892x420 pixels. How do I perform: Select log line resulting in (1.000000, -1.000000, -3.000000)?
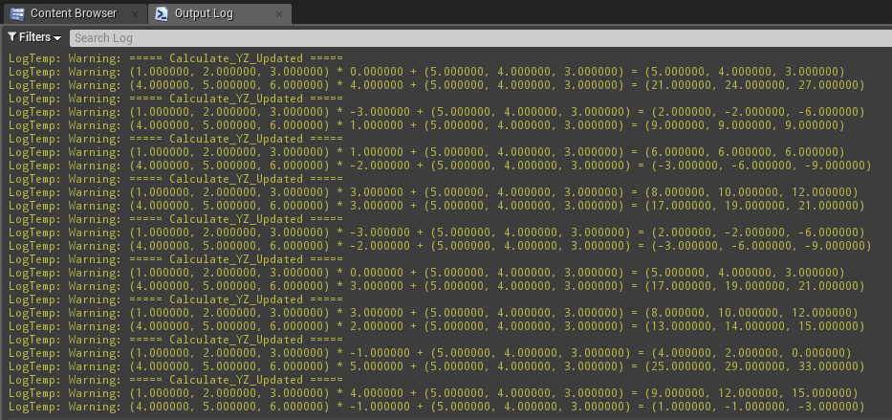[x=436, y=407]
